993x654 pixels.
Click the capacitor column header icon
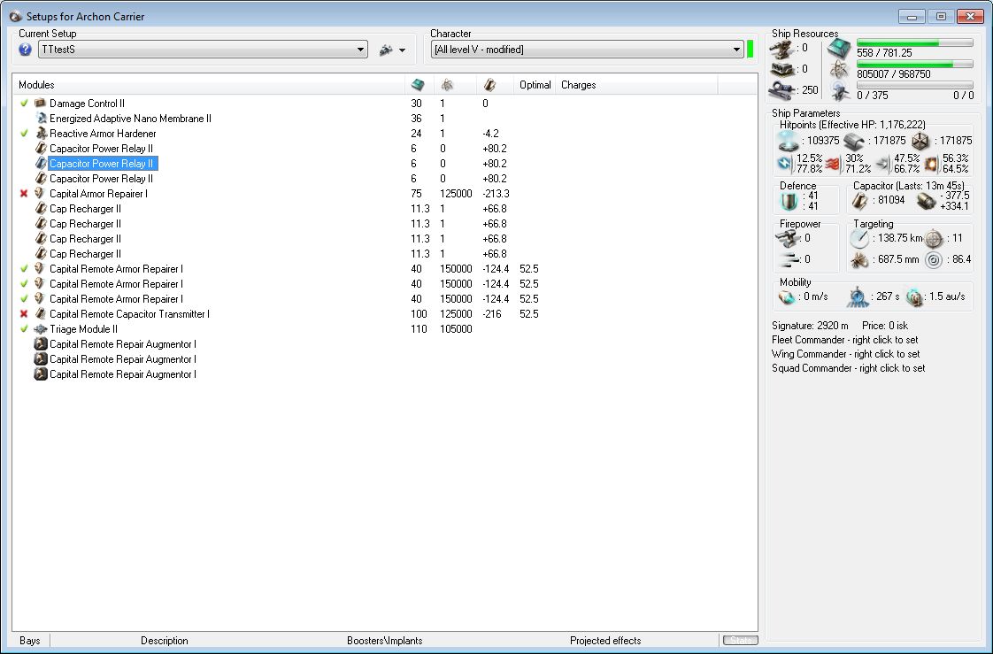489,85
